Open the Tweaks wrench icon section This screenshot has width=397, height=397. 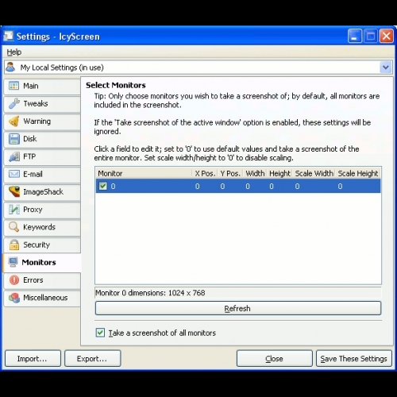click(x=14, y=103)
